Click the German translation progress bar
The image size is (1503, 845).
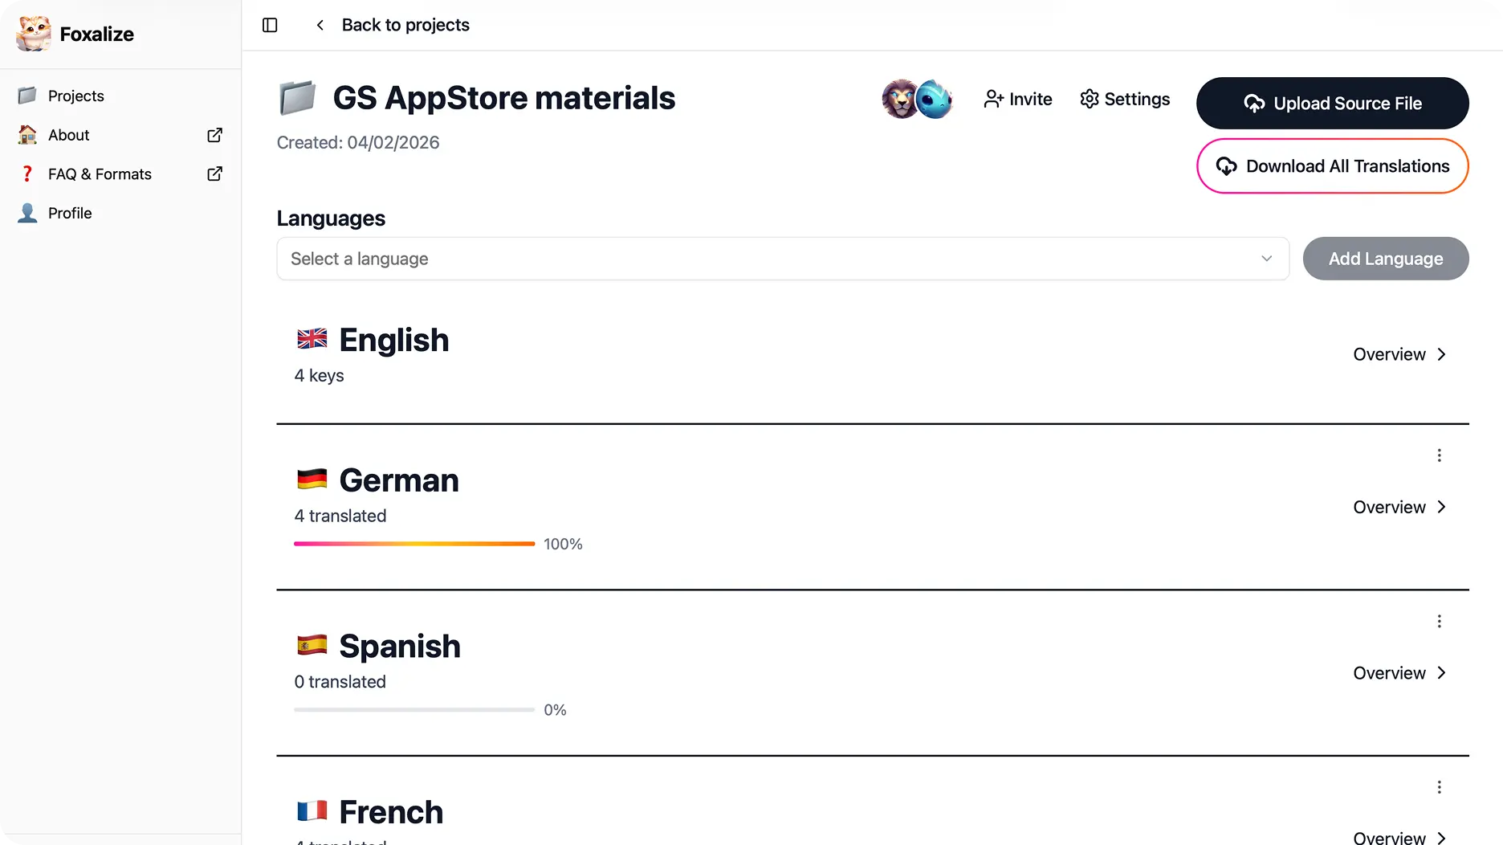[413, 544]
